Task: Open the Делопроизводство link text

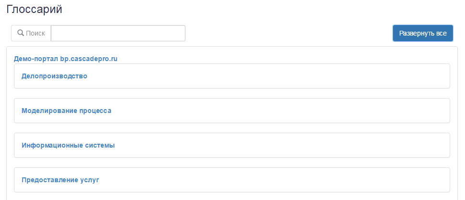Action: tap(54, 76)
